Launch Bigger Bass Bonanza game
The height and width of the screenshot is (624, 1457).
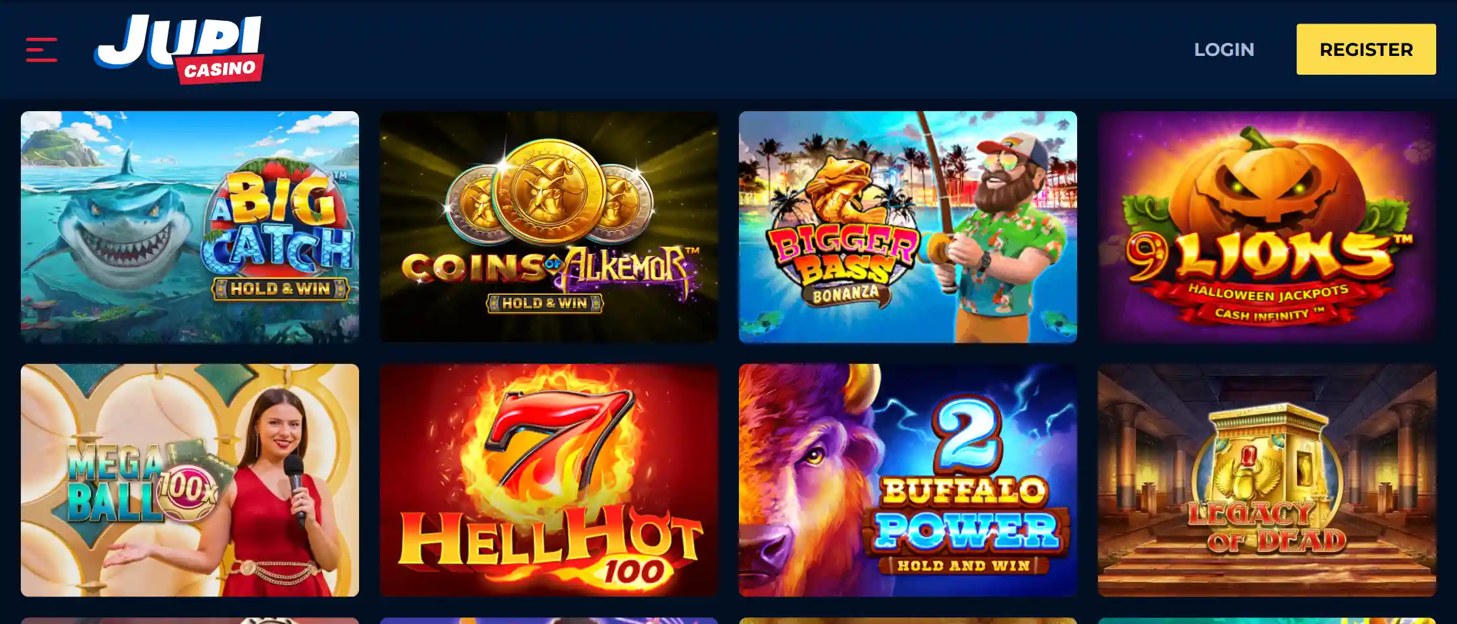(x=908, y=227)
